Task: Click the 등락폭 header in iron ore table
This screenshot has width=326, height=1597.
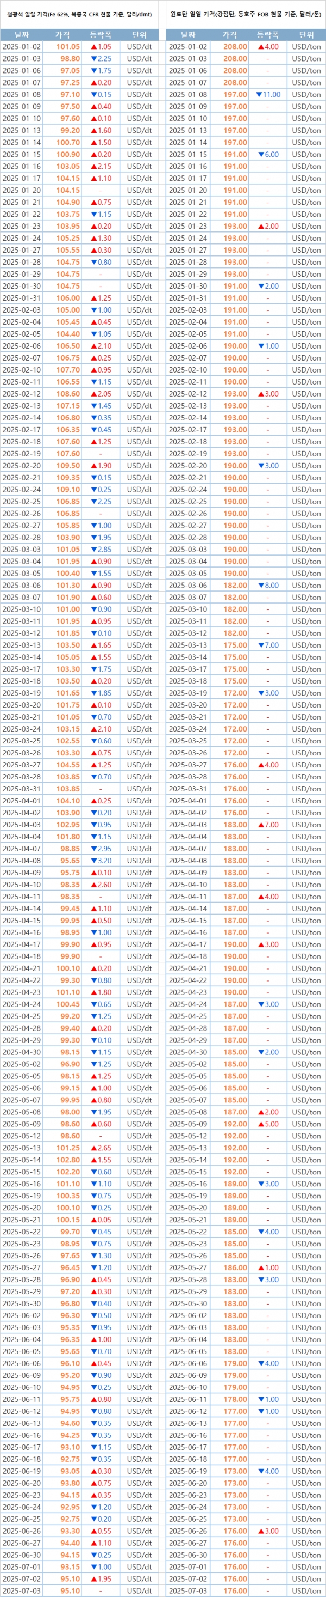Action: click(101, 35)
